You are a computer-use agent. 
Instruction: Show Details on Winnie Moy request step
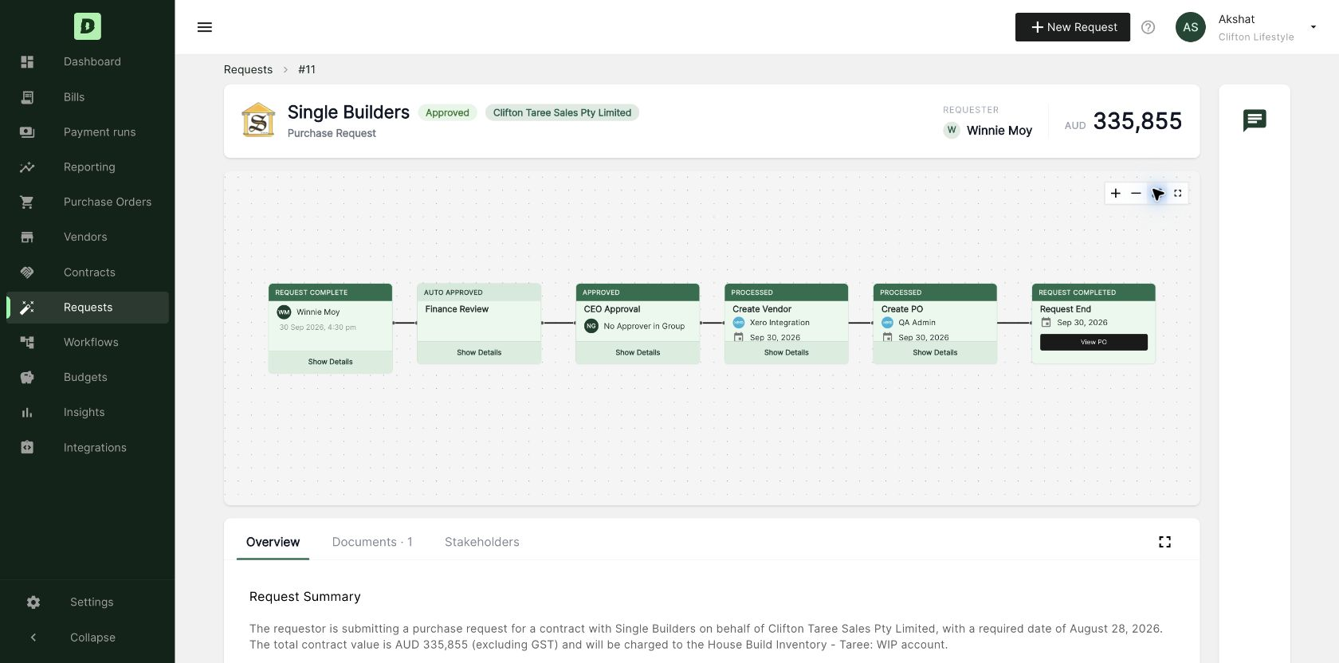tap(331, 362)
